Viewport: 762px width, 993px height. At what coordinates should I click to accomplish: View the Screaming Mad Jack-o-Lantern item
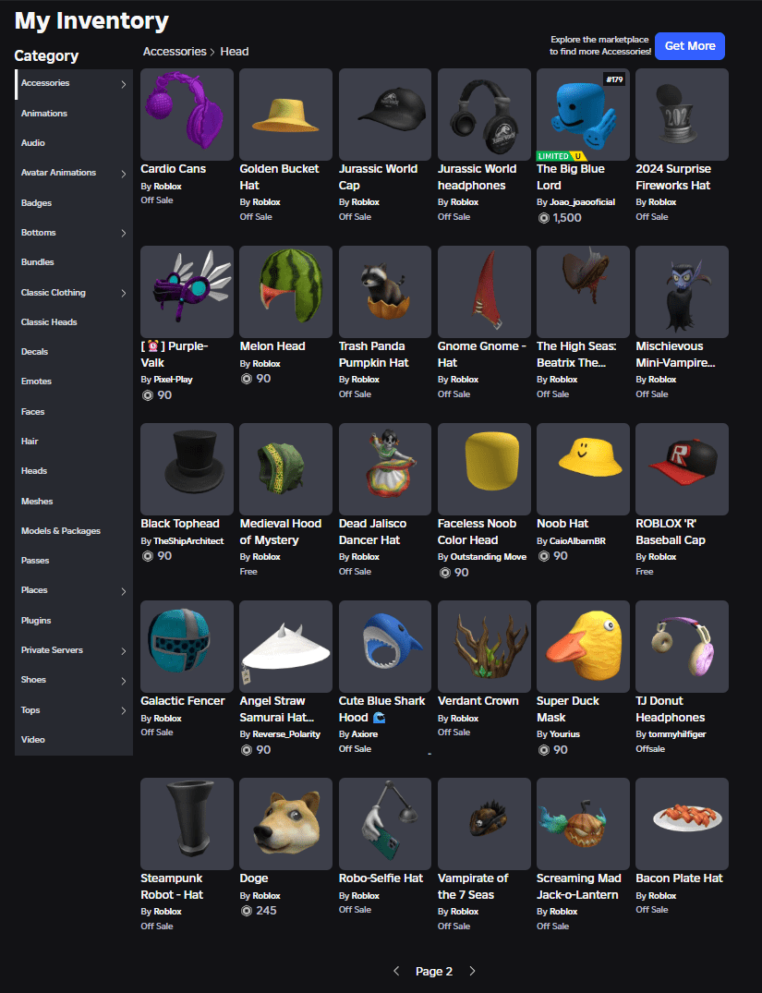582,823
